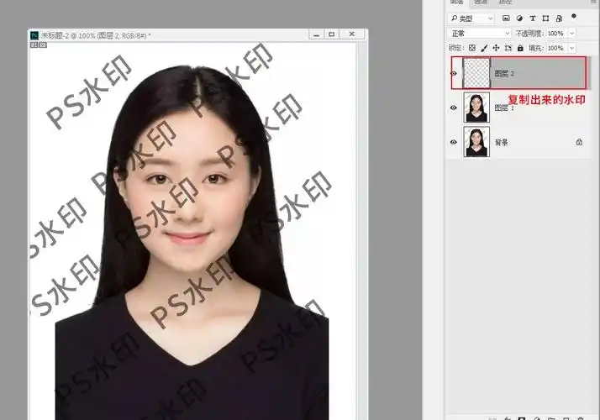
Task: Click the lock position move icon
Action: [496, 49]
